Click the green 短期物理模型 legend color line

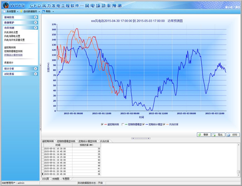coord(126,124)
